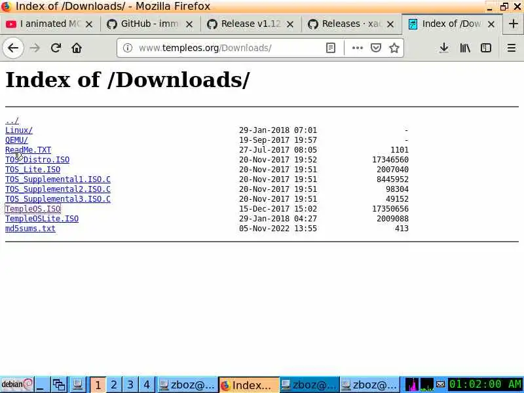Screen dimensions: 524x393
Task: Close the 'Releases · xa' tab
Action: point(390,24)
